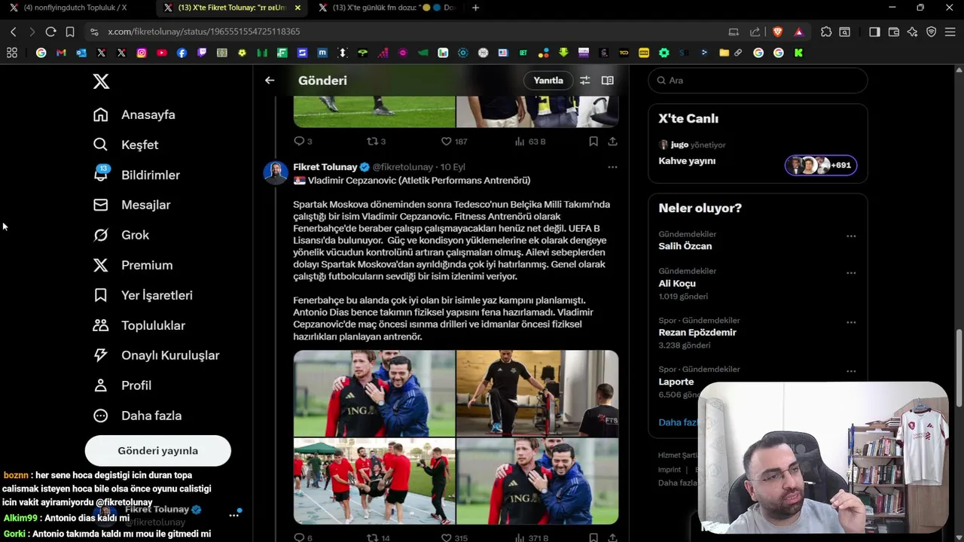
Task: Open Ali Koçu trending topic
Action: point(676,283)
